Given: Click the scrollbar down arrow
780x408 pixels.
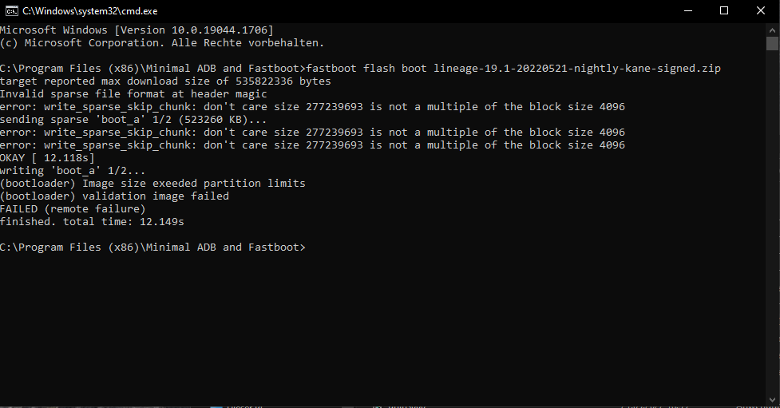Looking at the screenshot, I should pos(772,399).
